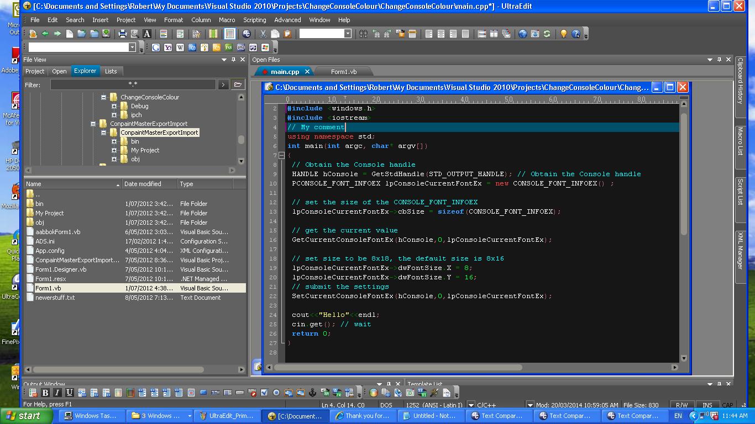Open Find with the binoculars icon
The height and width of the screenshot is (424, 755).
(x=363, y=34)
